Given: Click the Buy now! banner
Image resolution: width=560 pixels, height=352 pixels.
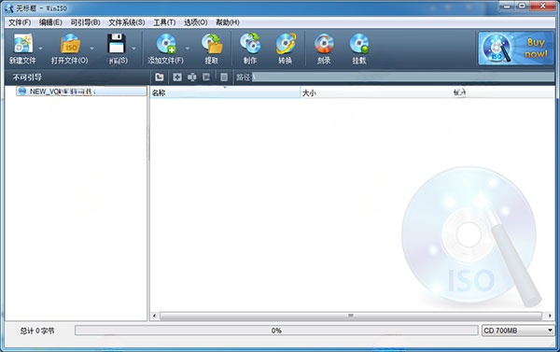Looking at the screenshot, I should (x=516, y=49).
